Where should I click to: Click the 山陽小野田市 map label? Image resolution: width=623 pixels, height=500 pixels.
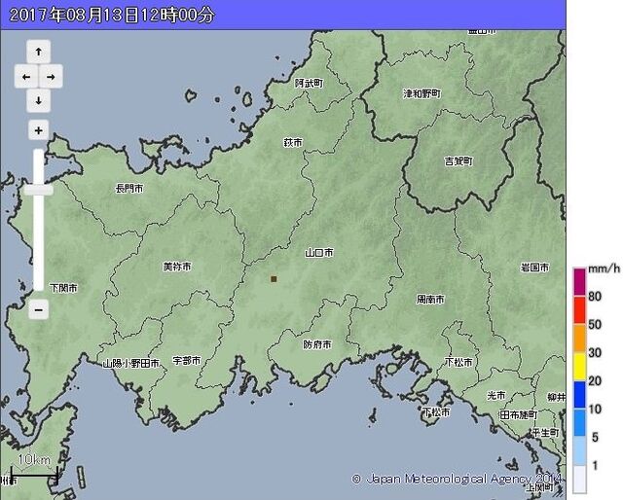[x=131, y=364]
